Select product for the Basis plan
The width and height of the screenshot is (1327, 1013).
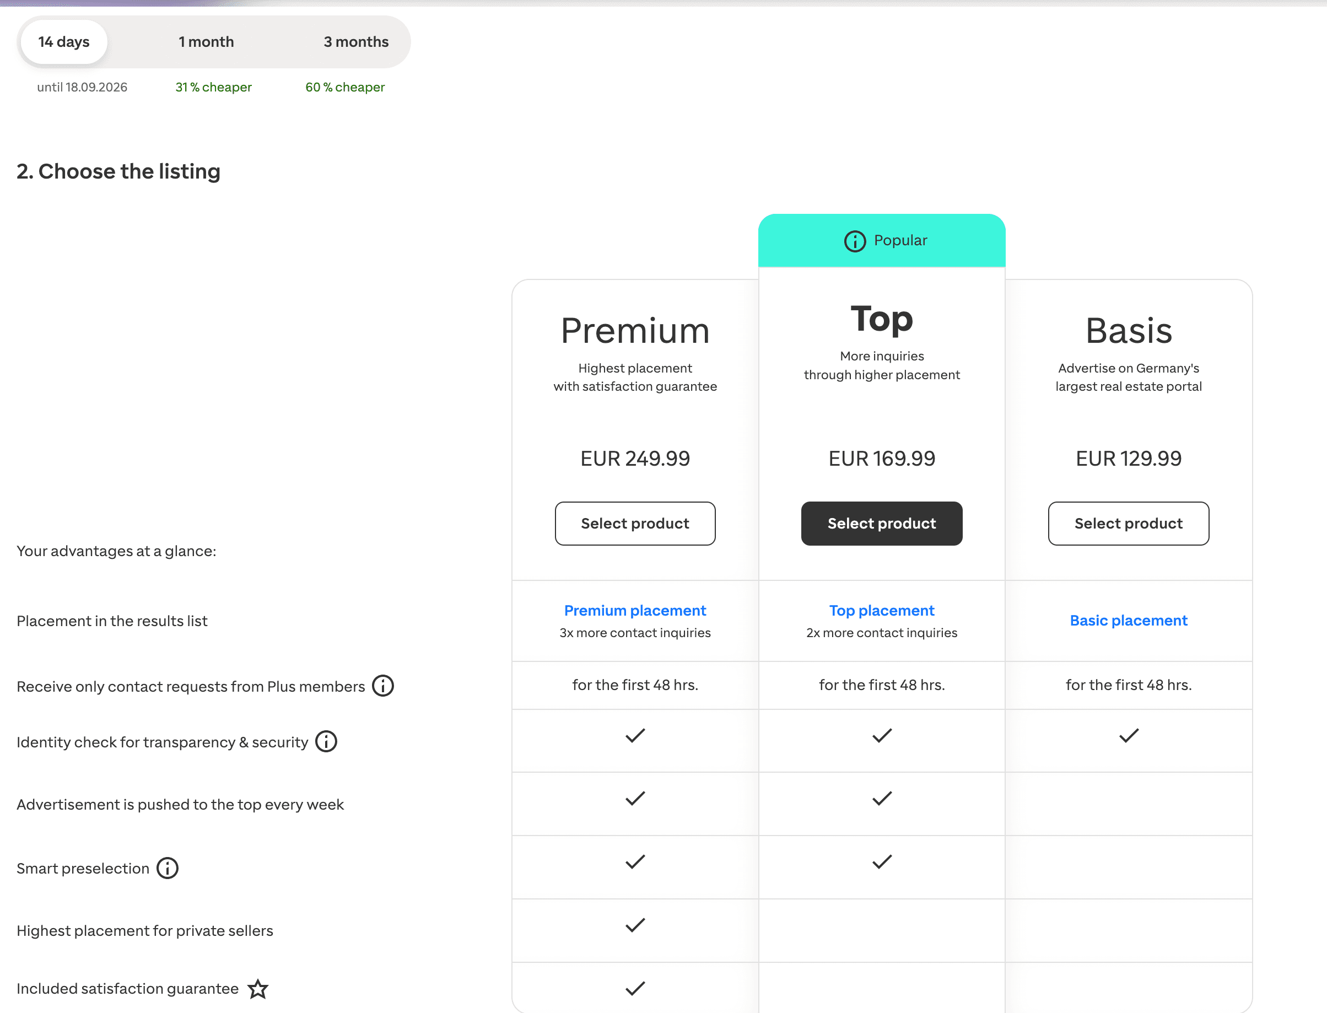tap(1129, 524)
